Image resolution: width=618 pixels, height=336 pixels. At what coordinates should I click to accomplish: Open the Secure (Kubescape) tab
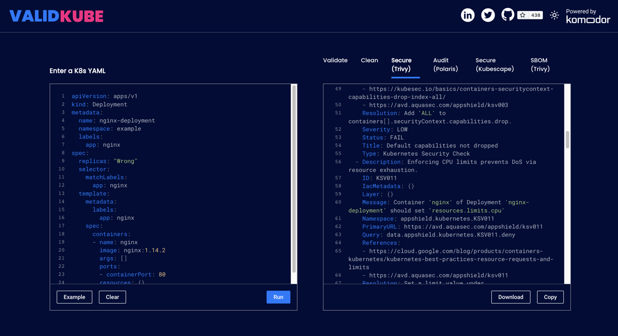(x=494, y=64)
